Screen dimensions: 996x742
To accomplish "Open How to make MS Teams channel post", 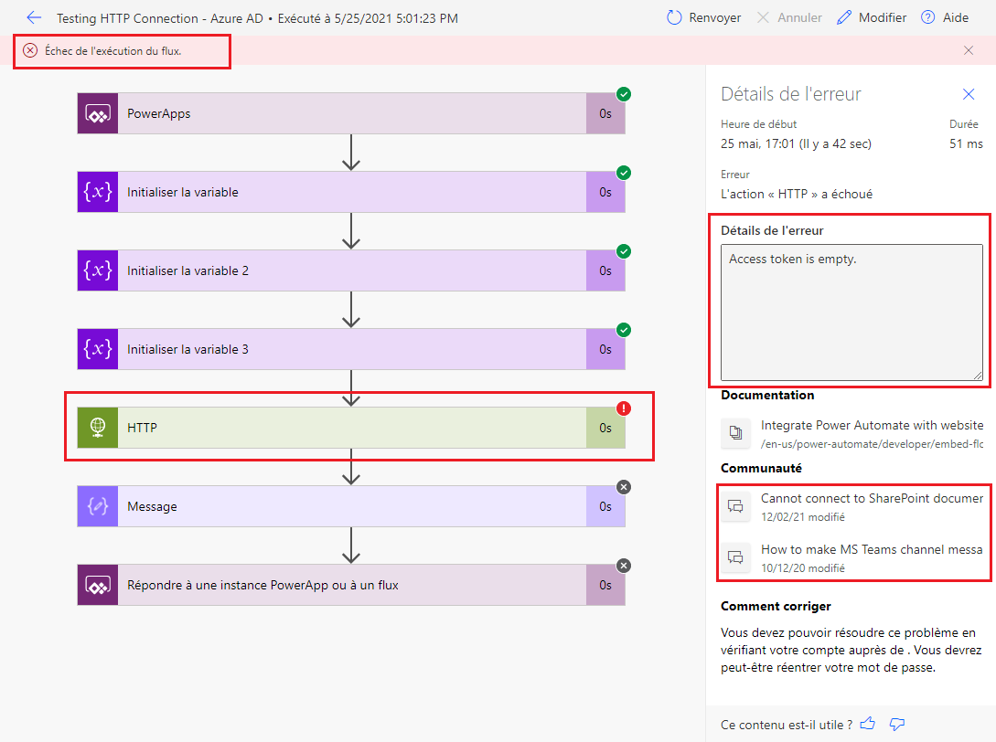I will (x=873, y=550).
